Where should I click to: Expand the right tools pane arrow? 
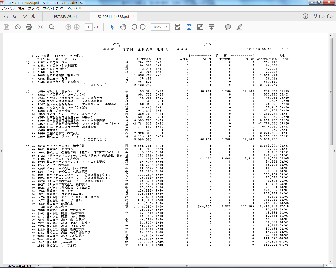[334, 150]
